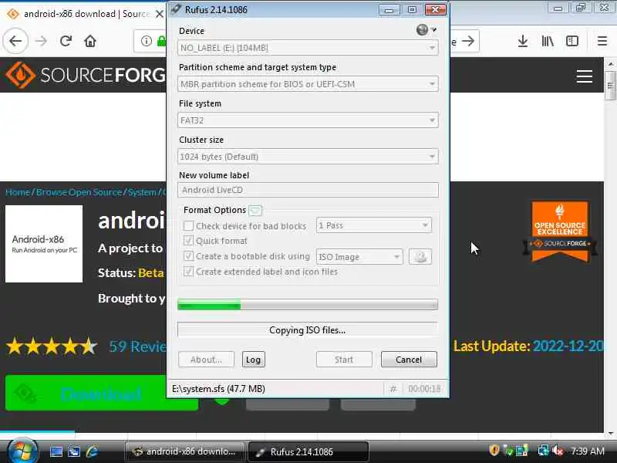Open the 1 Pass dropdown
This screenshot has height=463, width=617.
pos(374,225)
